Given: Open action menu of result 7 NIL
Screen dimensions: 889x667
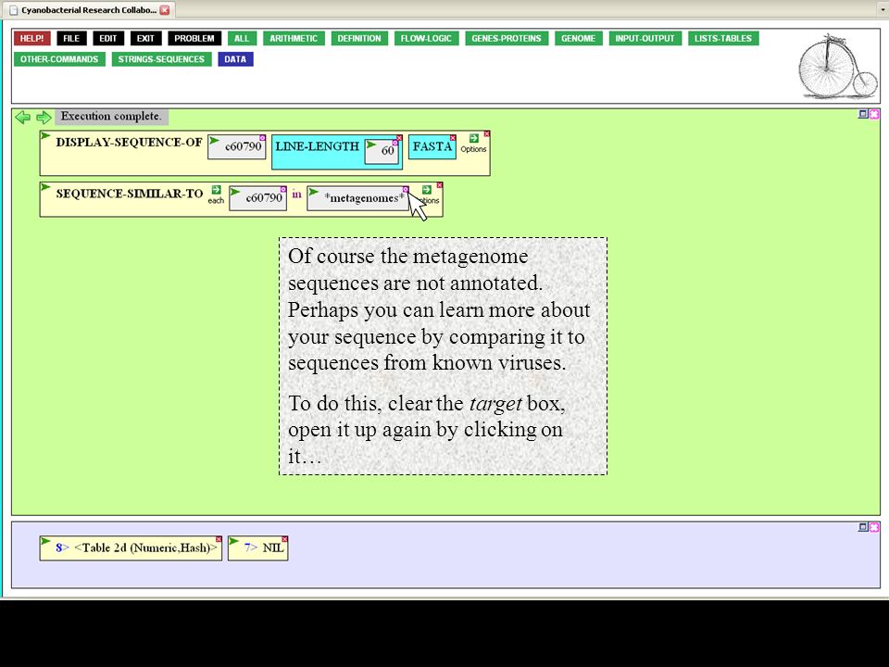Looking at the screenshot, I should pos(234,541).
